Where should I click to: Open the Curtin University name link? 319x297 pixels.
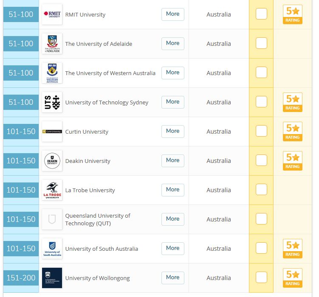pos(87,132)
